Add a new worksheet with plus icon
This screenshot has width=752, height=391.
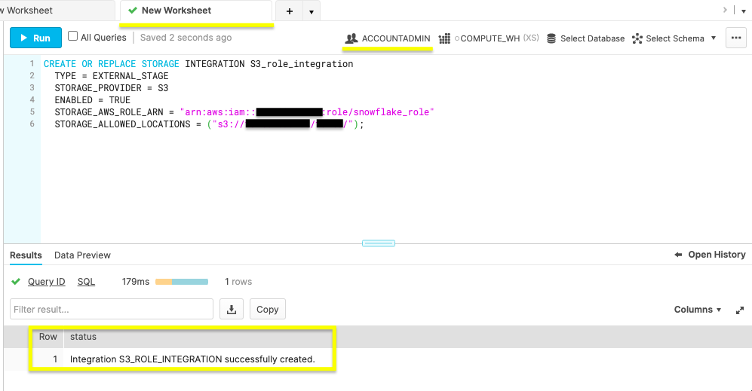click(x=290, y=11)
